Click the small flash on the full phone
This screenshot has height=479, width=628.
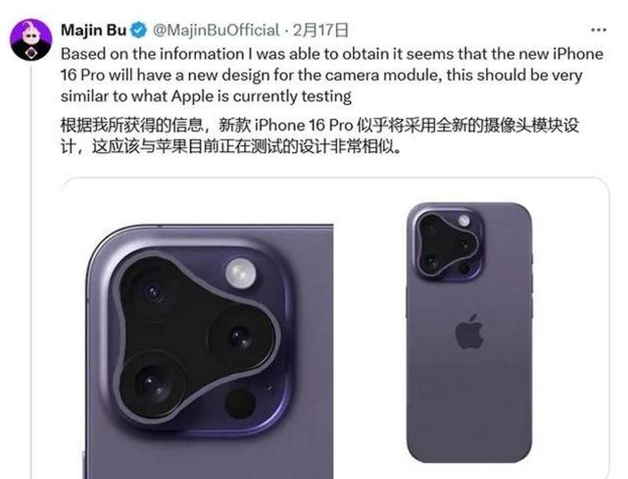point(463,220)
